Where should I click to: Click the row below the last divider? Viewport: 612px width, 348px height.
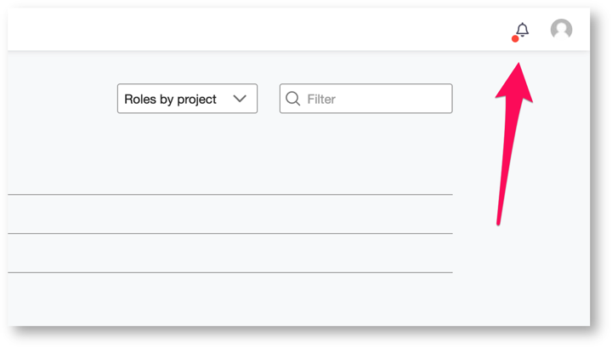pyautogui.click(x=230, y=299)
